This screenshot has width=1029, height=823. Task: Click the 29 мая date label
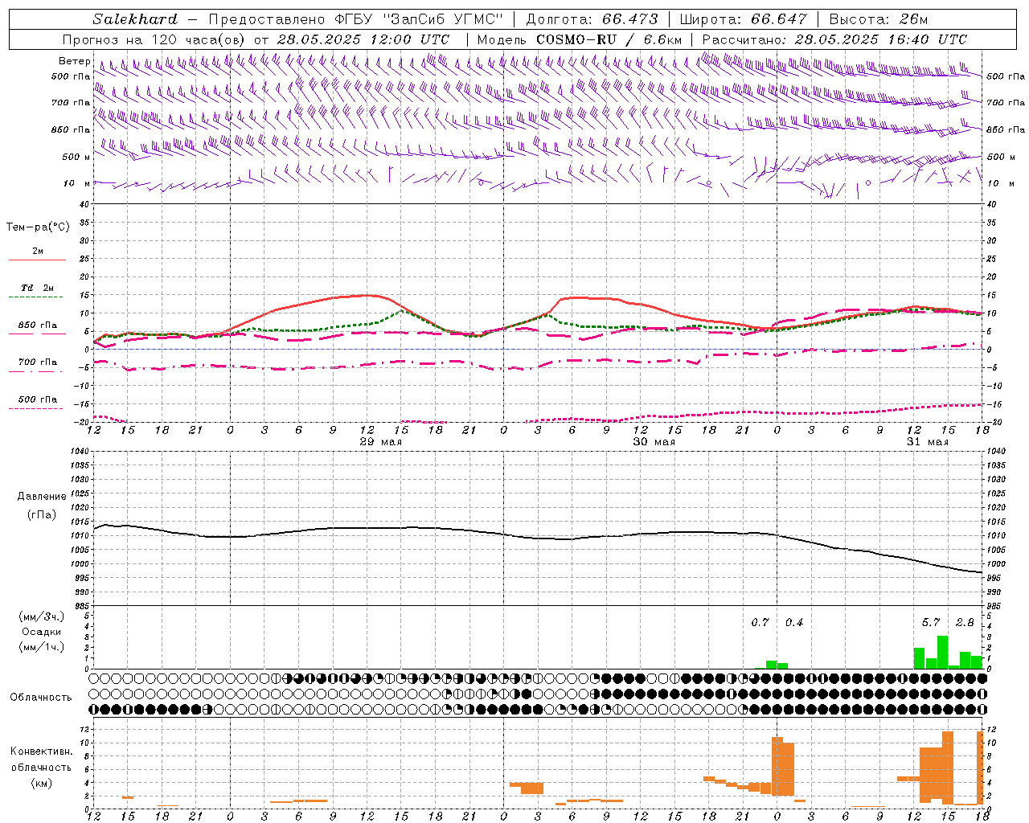point(380,442)
